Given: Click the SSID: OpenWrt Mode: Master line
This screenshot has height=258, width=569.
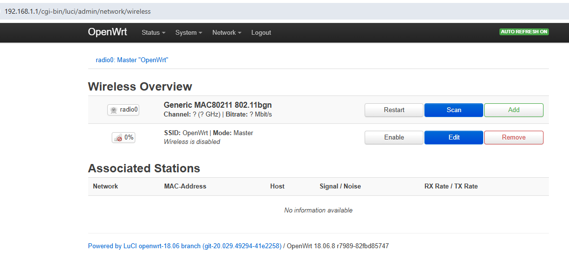Looking at the screenshot, I should [x=209, y=133].
